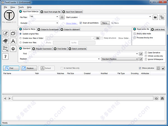This screenshot has width=168, height=126.
Task: Switch to Find Similar tab
Action: [60, 49]
